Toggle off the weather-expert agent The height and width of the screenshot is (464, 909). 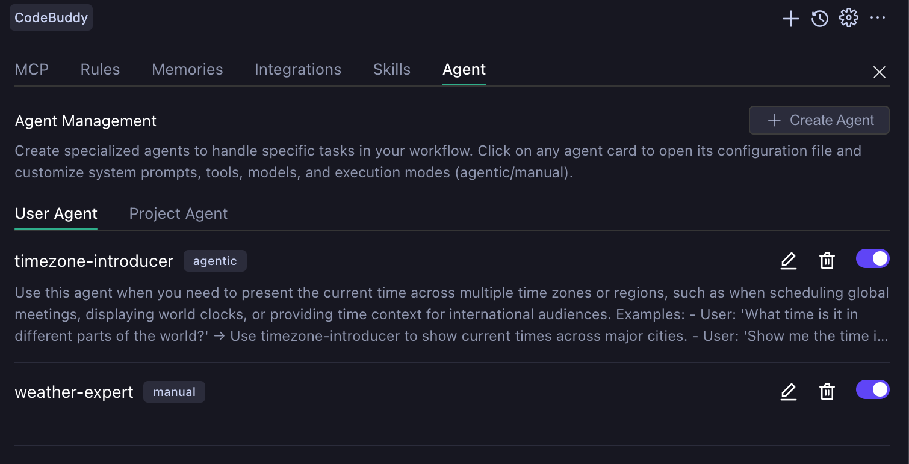872,390
